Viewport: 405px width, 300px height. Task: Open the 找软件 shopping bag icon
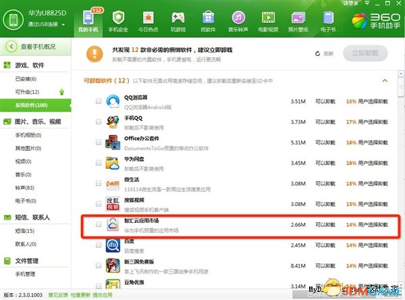coord(208,18)
